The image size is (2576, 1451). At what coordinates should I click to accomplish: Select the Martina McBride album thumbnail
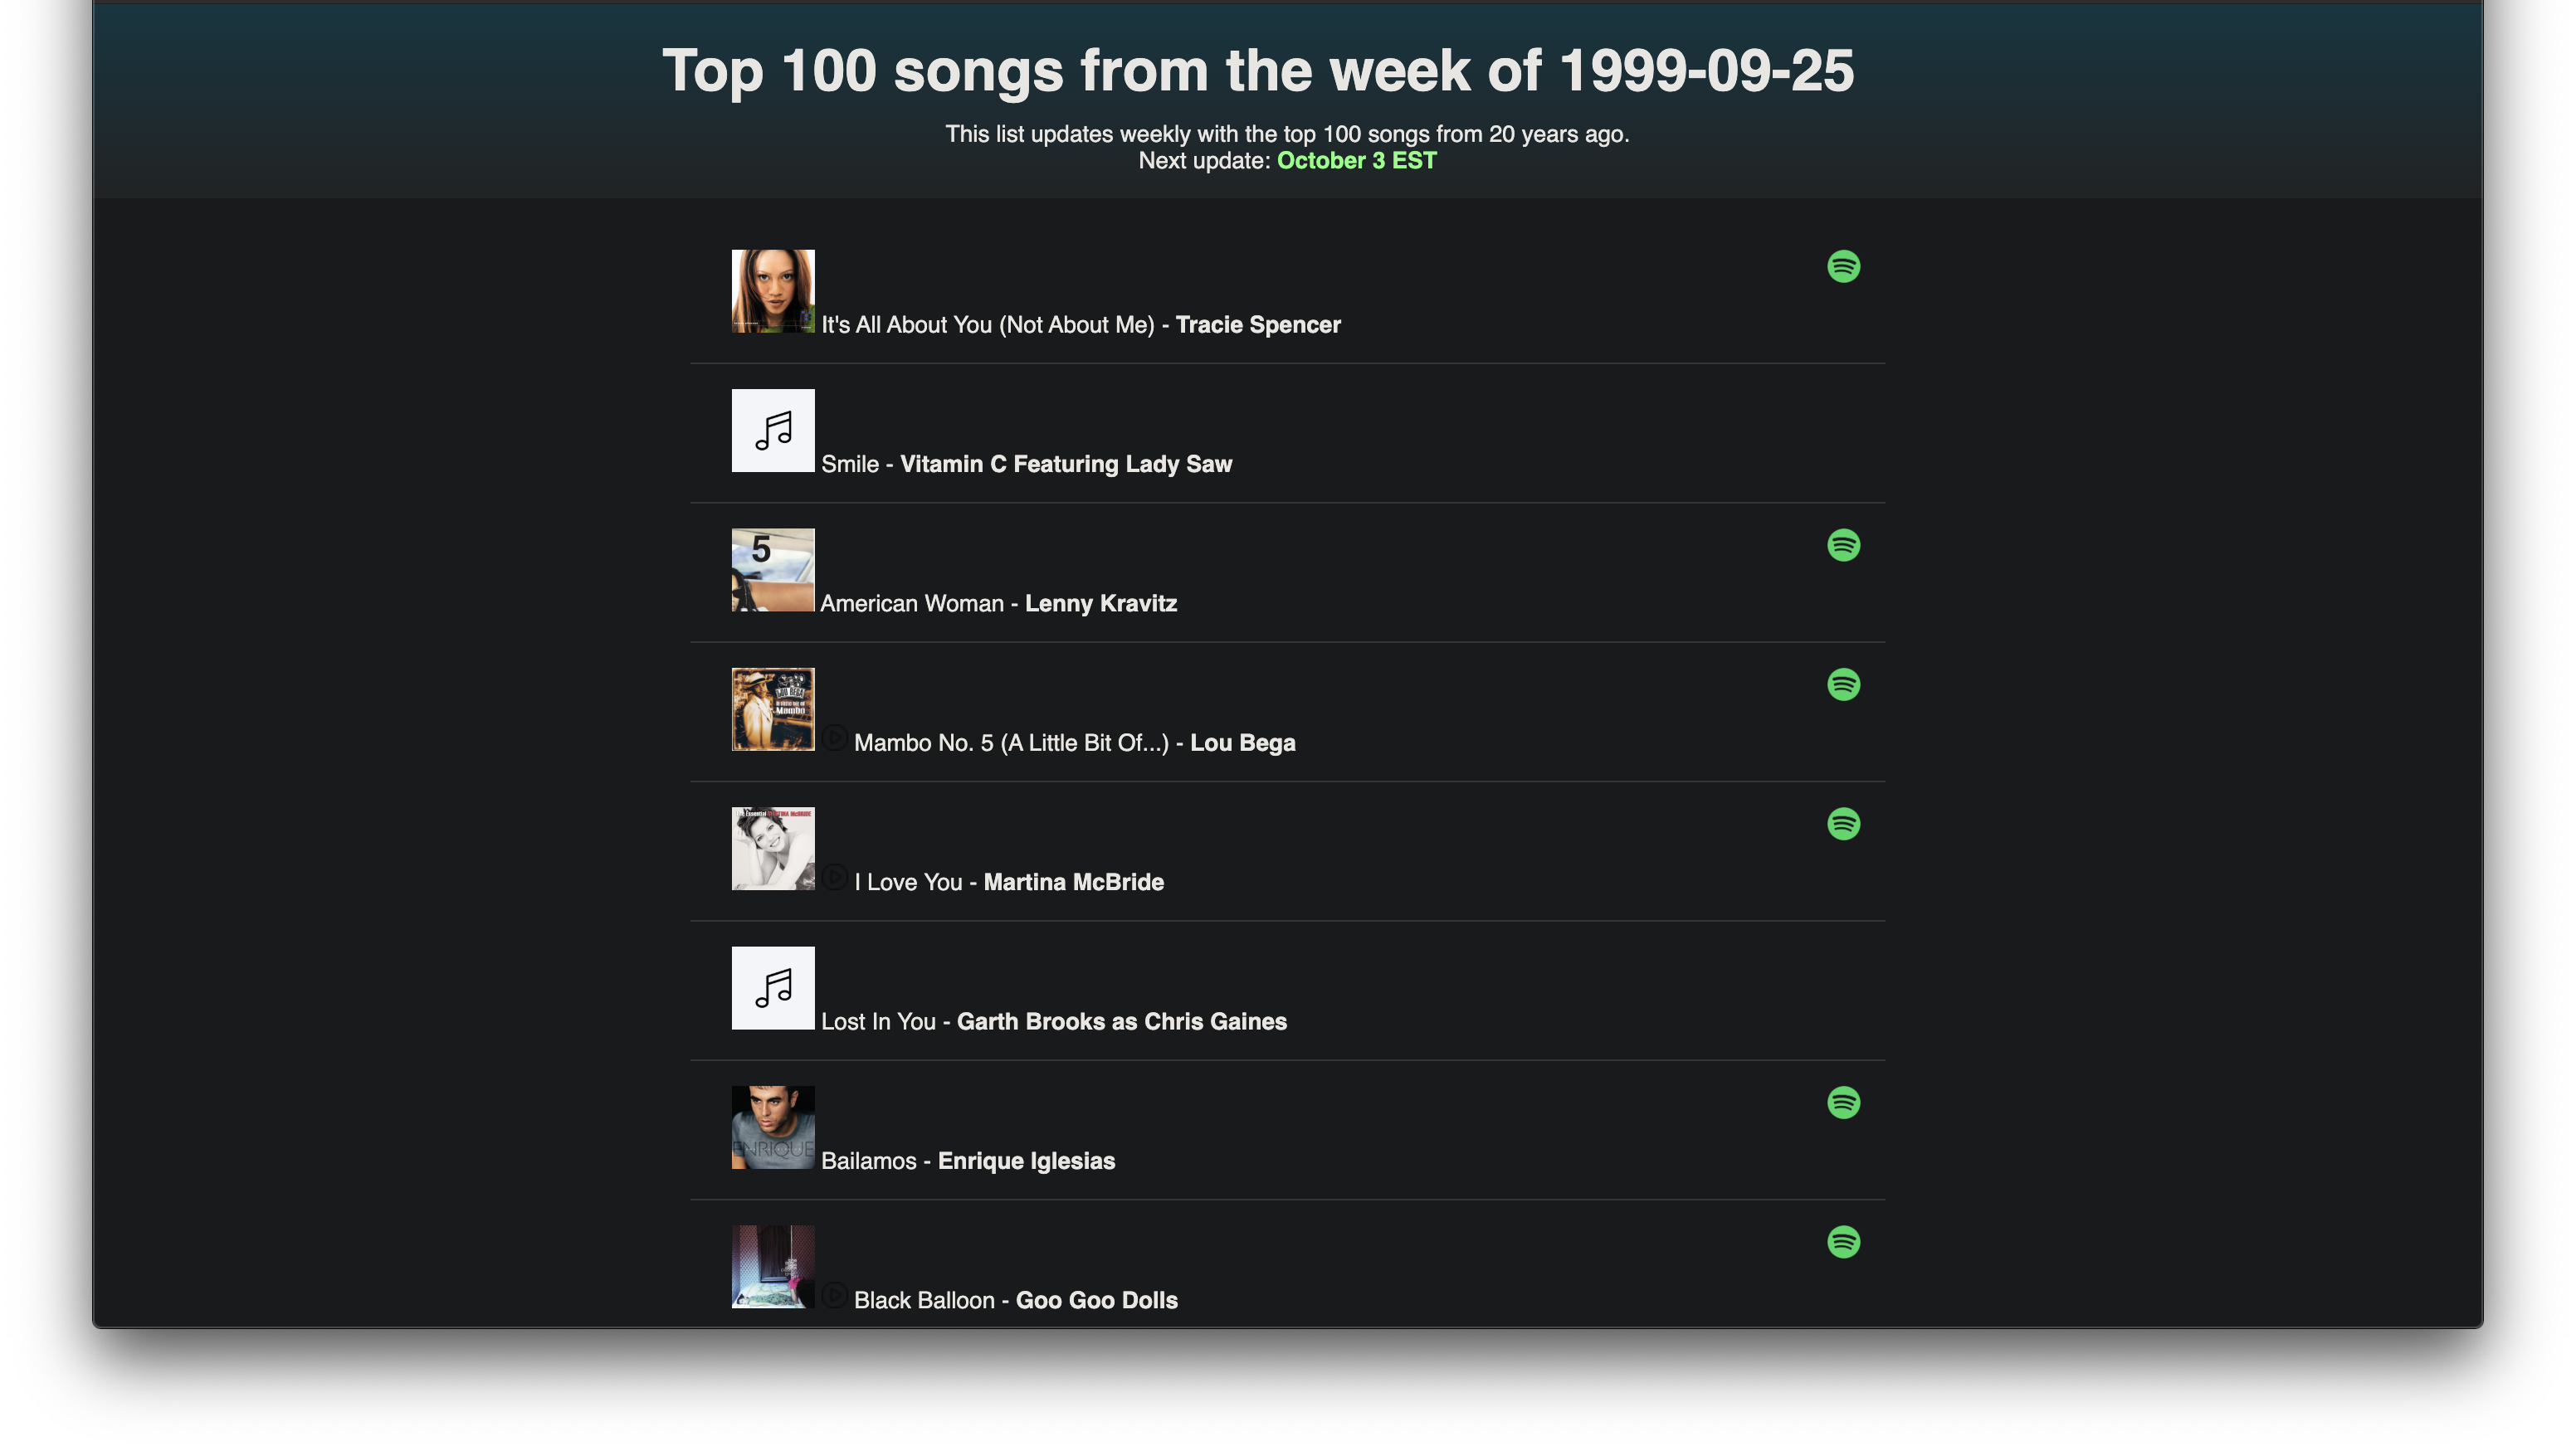[x=773, y=848]
